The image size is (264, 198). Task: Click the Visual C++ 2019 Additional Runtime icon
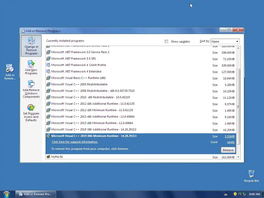pyautogui.click(x=48, y=129)
